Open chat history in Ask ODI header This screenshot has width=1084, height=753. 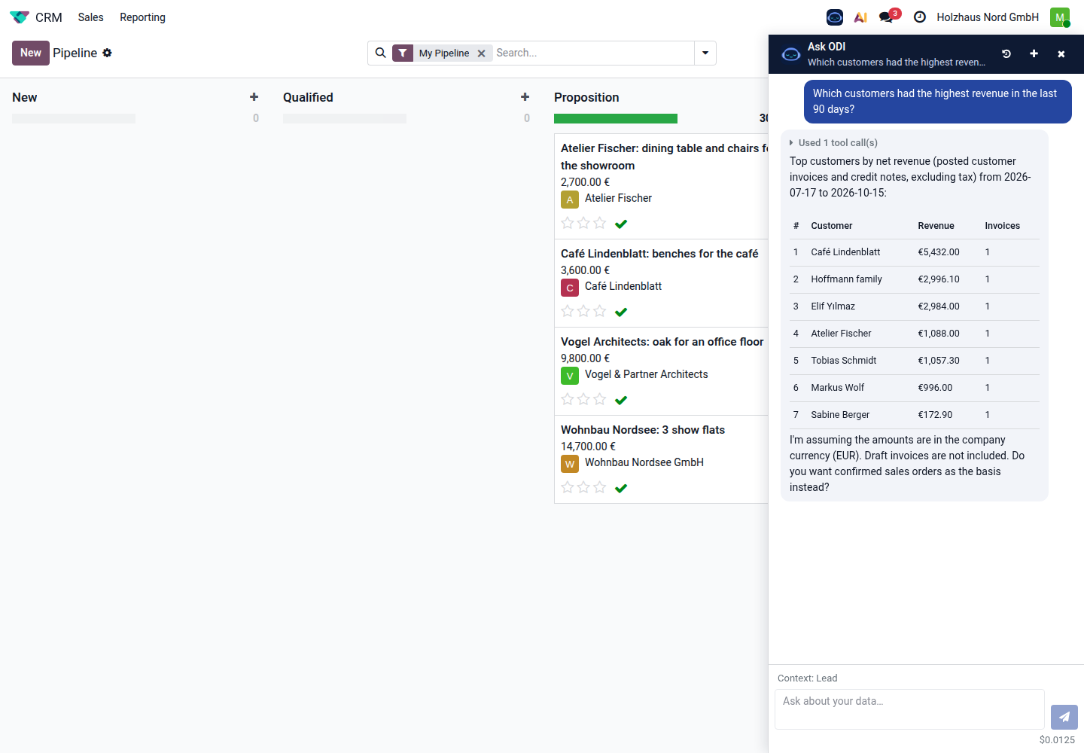click(x=1006, y=54)
